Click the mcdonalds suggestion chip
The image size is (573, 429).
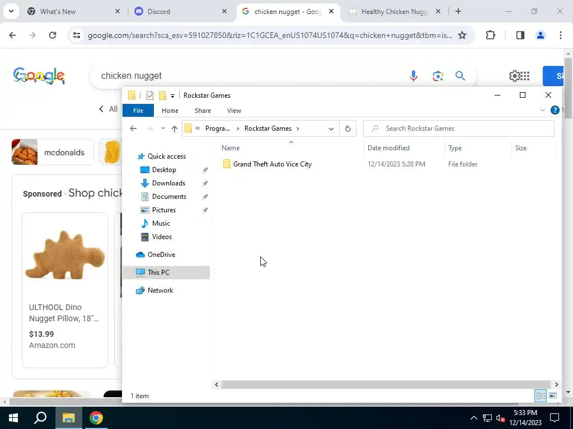pyautogui.click(x=53, y=152)
